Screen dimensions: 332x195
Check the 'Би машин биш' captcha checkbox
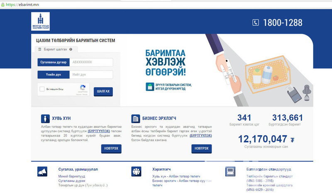(x=42, y=89)
